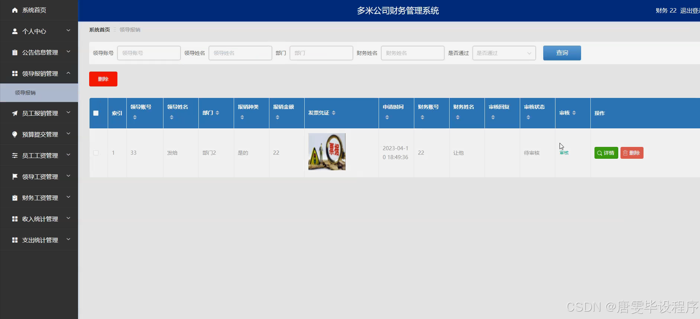This screenshot has height=319, width=700.
Task: Open 预算提交管理 menu
Action: 39,134
